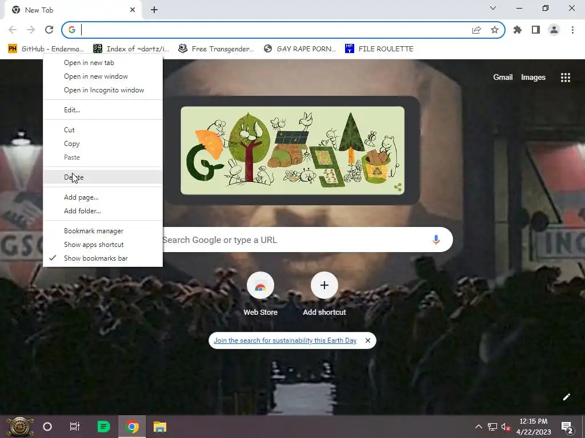This screenshot has width=585, height=438.
Task: Open the Index of ~dartz bookmark
Action: coord(131,49)
